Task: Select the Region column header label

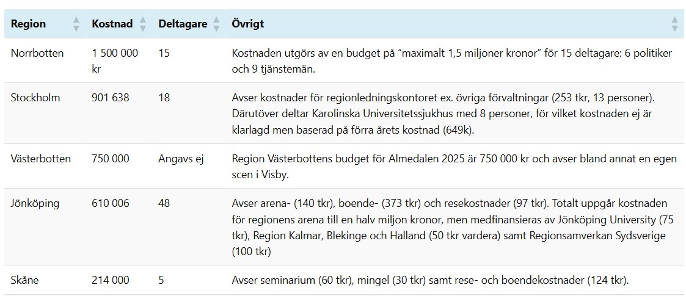Action: 28,24
